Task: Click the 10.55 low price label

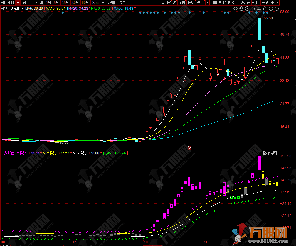Action: pos(64,143)
